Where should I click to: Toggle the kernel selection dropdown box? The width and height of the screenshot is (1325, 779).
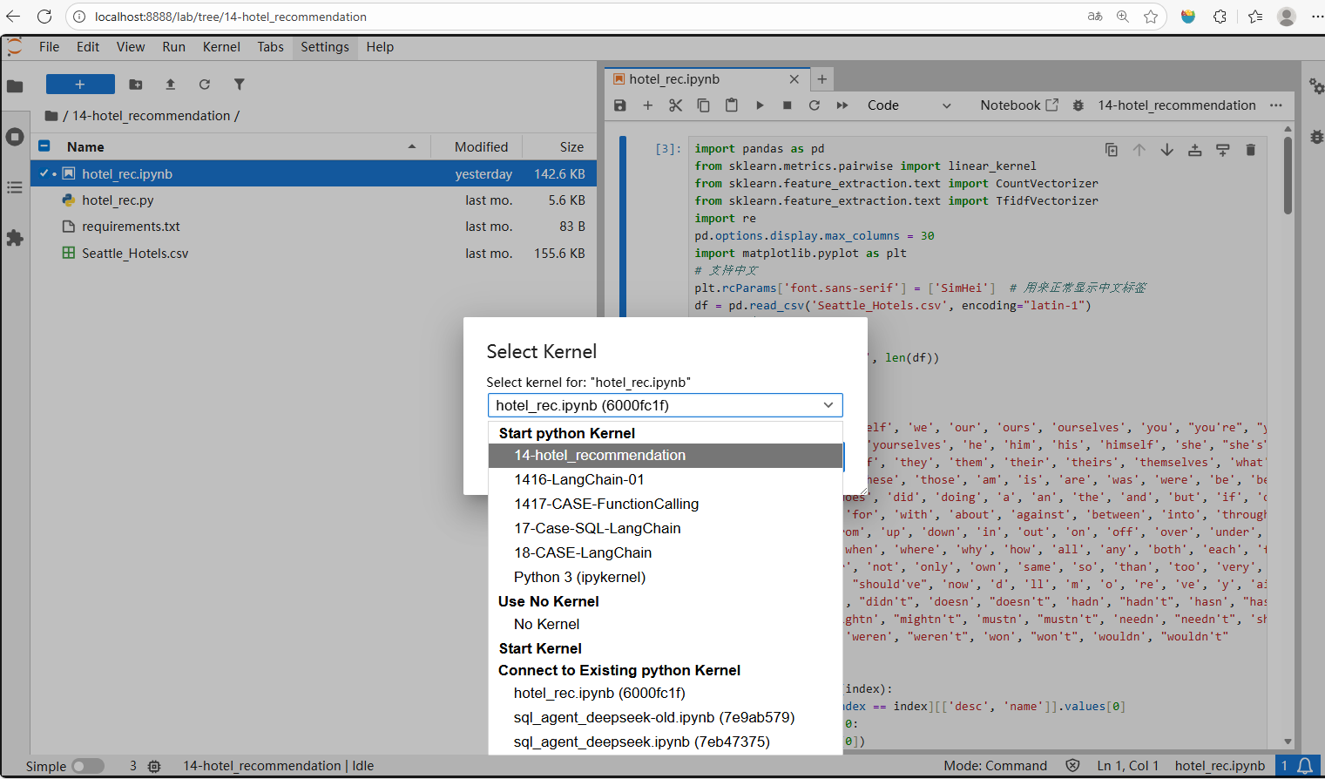665,405
